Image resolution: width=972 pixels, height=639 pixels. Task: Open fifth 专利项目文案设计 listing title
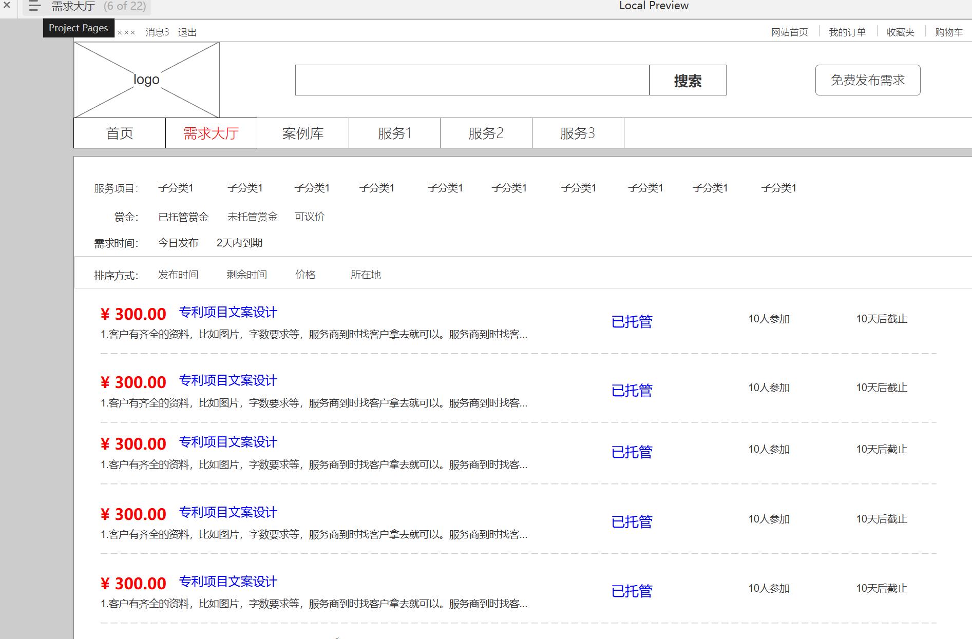click(228, 582)
